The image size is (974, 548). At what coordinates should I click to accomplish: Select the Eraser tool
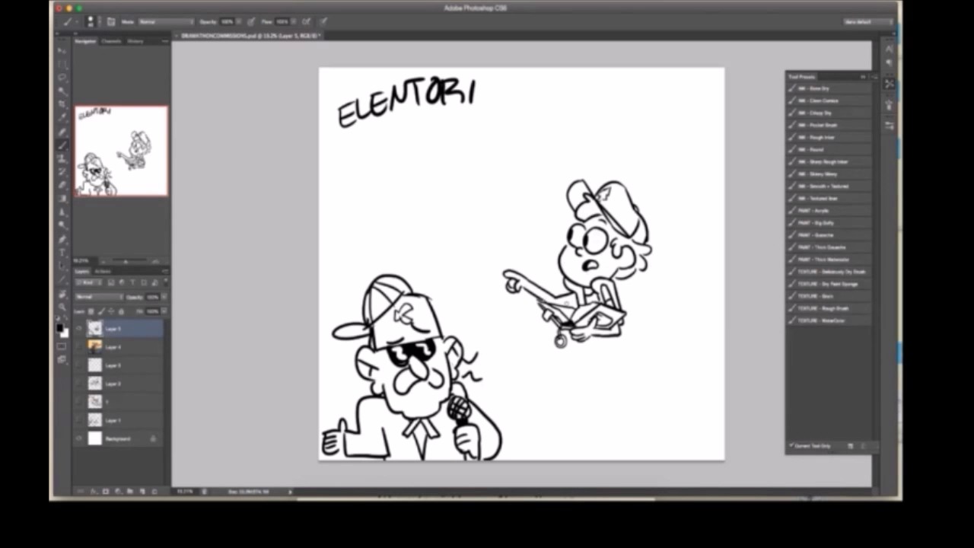tap(62, 185)
